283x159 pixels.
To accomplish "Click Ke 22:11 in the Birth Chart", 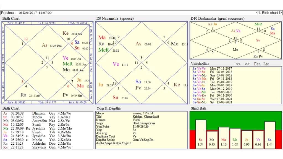I will [x=72, y=33].
